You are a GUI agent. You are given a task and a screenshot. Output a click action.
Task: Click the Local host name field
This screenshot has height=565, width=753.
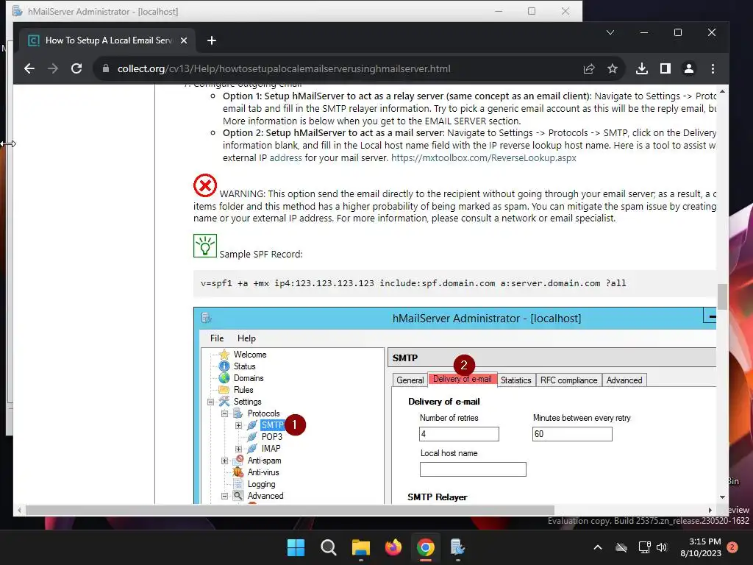point(473,469)
